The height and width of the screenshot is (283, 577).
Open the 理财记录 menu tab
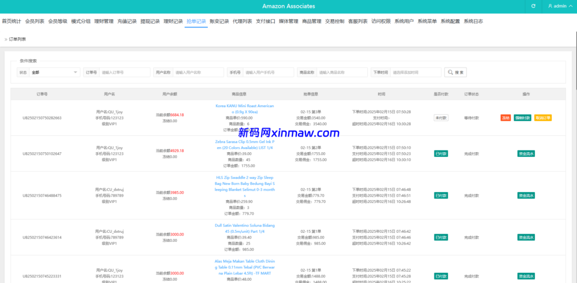(x=173, y=21)
